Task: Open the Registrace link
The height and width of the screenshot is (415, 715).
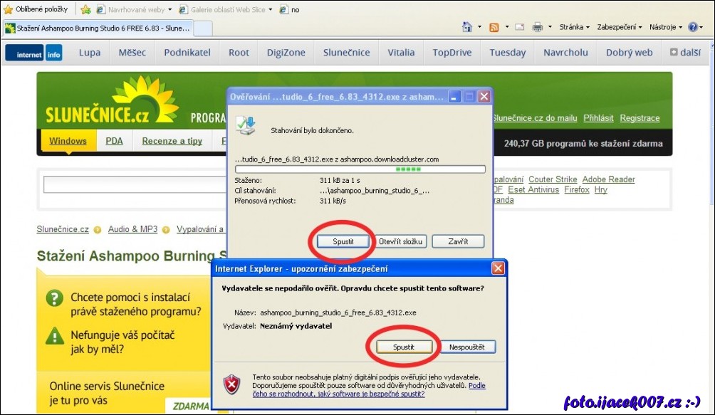Action: [x=640, y=118]
